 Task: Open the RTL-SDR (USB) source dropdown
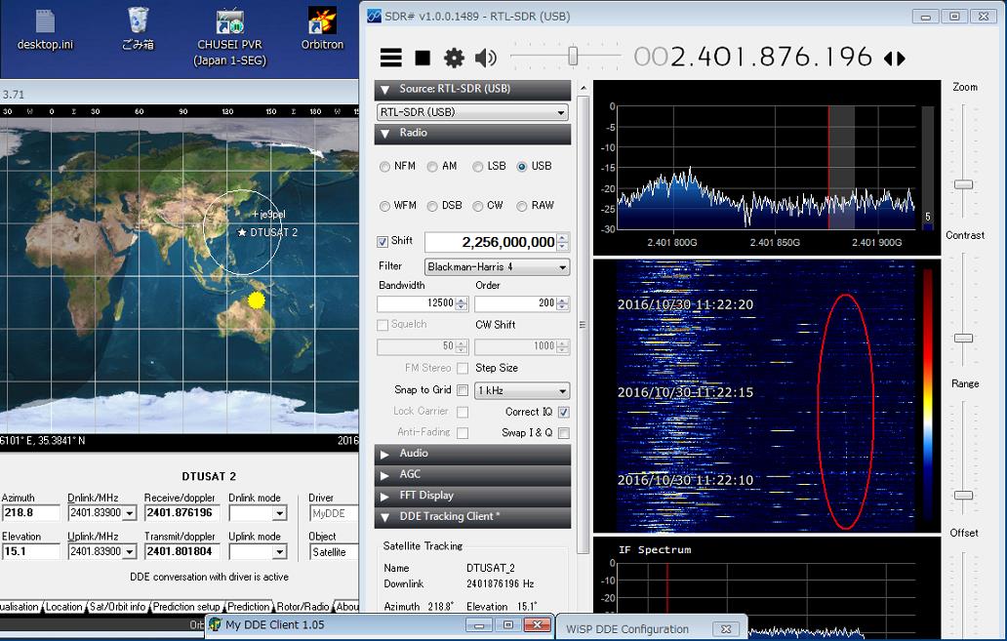pos(472,112)
